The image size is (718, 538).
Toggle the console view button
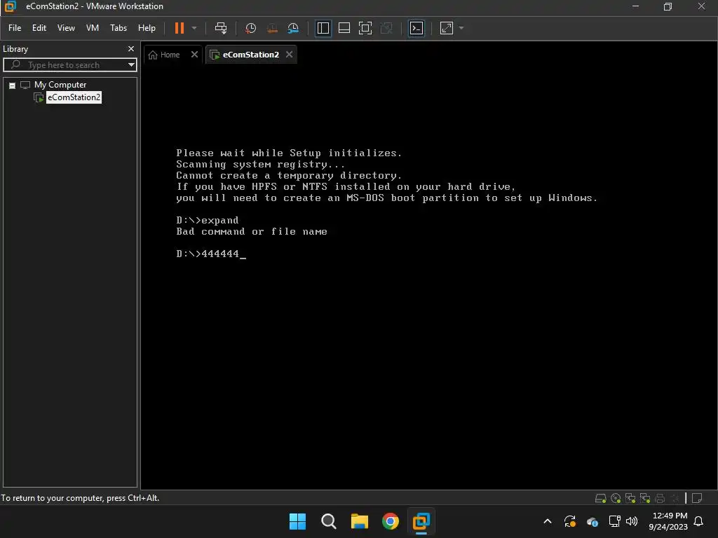click(x=416, y=28)
